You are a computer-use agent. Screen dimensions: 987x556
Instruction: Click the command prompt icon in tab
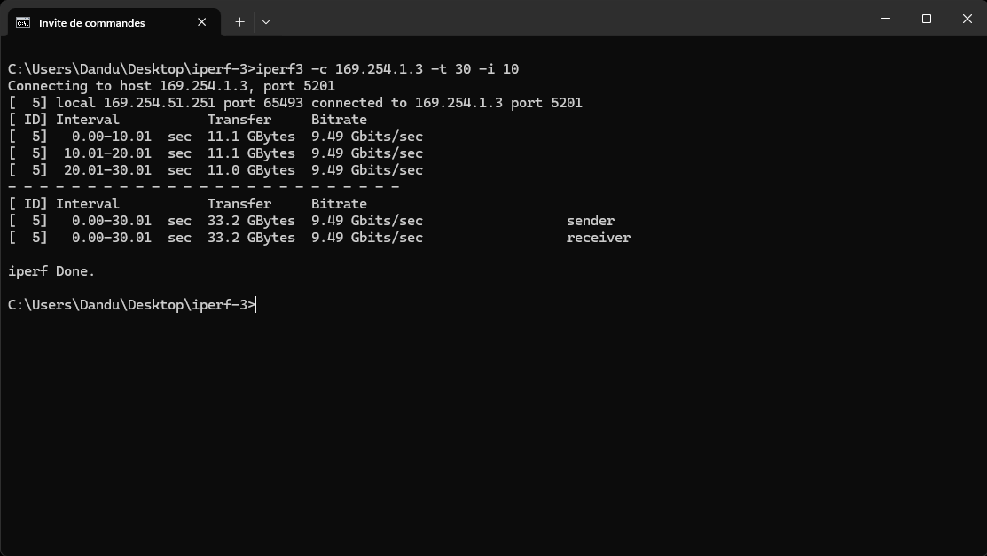(23, 23)
